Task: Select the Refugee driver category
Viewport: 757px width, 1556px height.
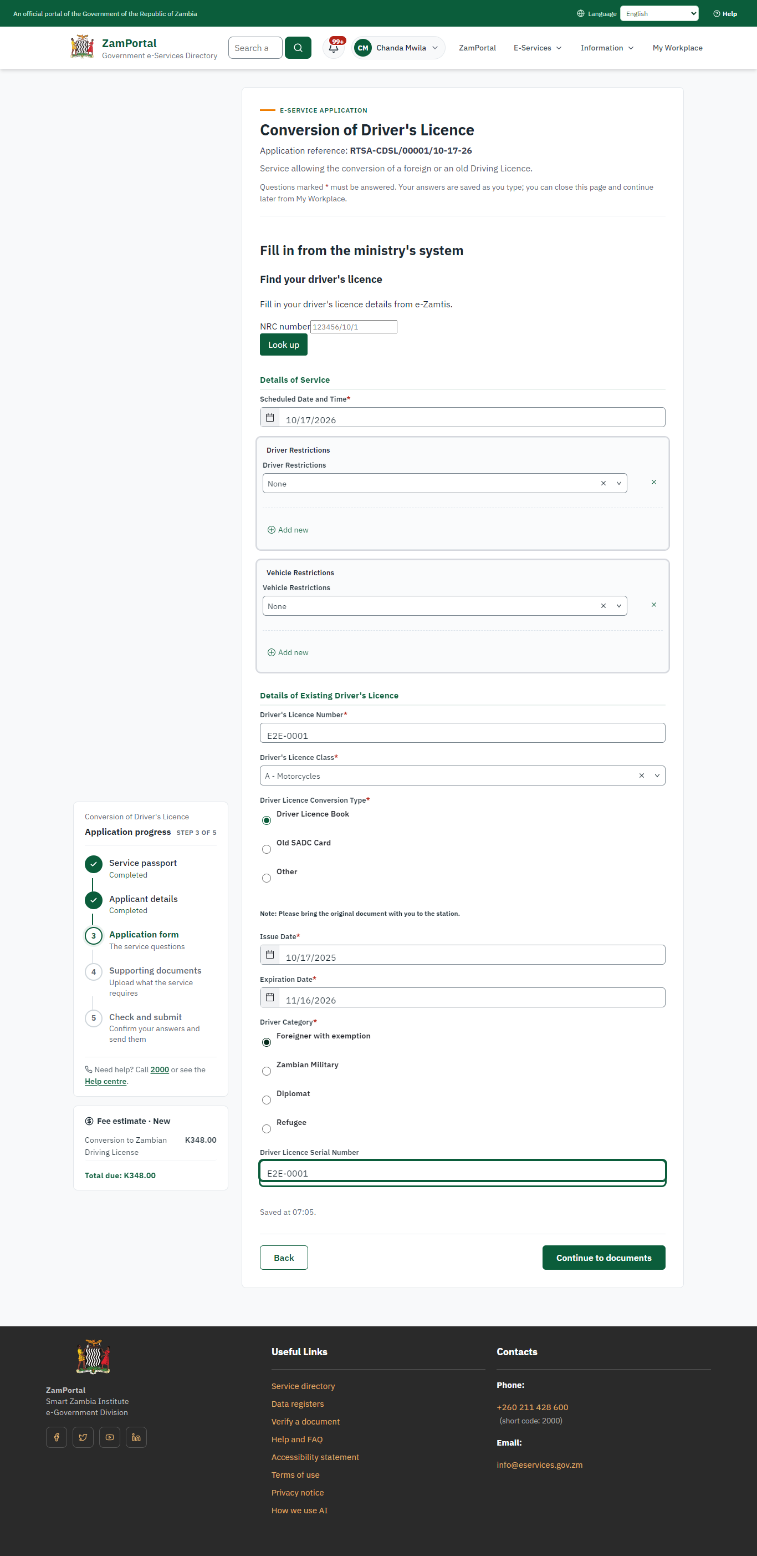Action: 266,1129
